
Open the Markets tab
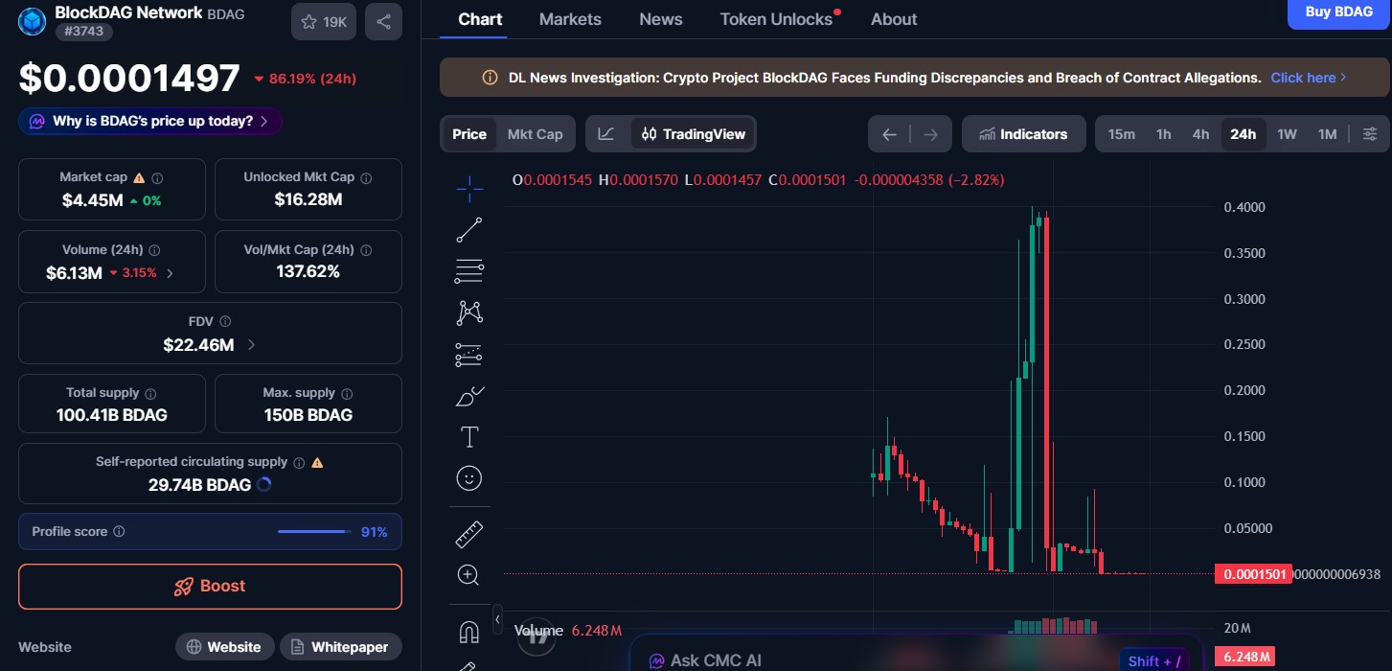(x=570, y=18)
